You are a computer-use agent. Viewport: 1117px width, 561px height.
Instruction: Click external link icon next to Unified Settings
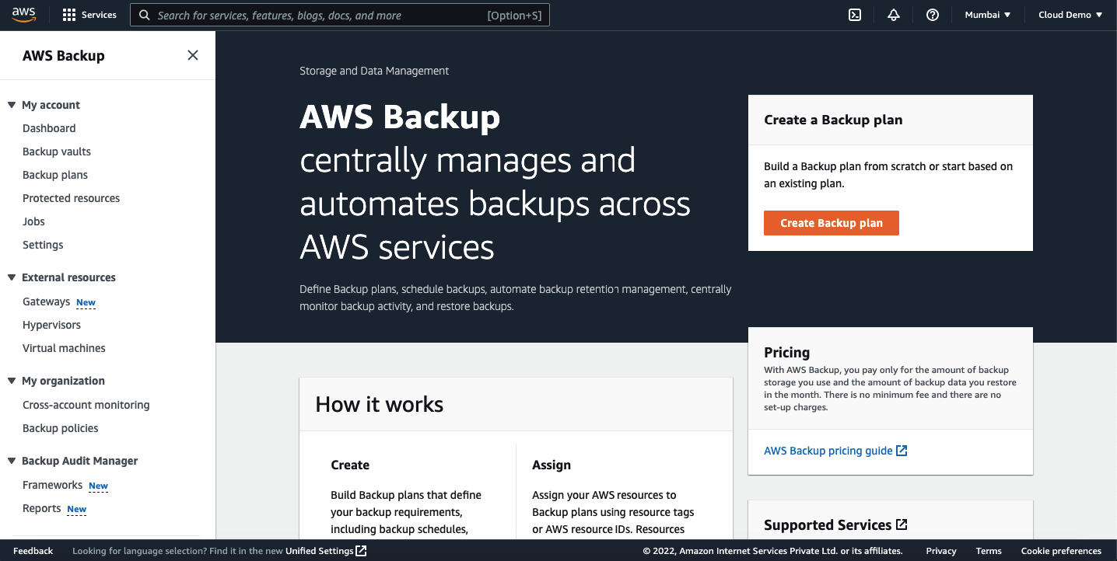point(362,551)
